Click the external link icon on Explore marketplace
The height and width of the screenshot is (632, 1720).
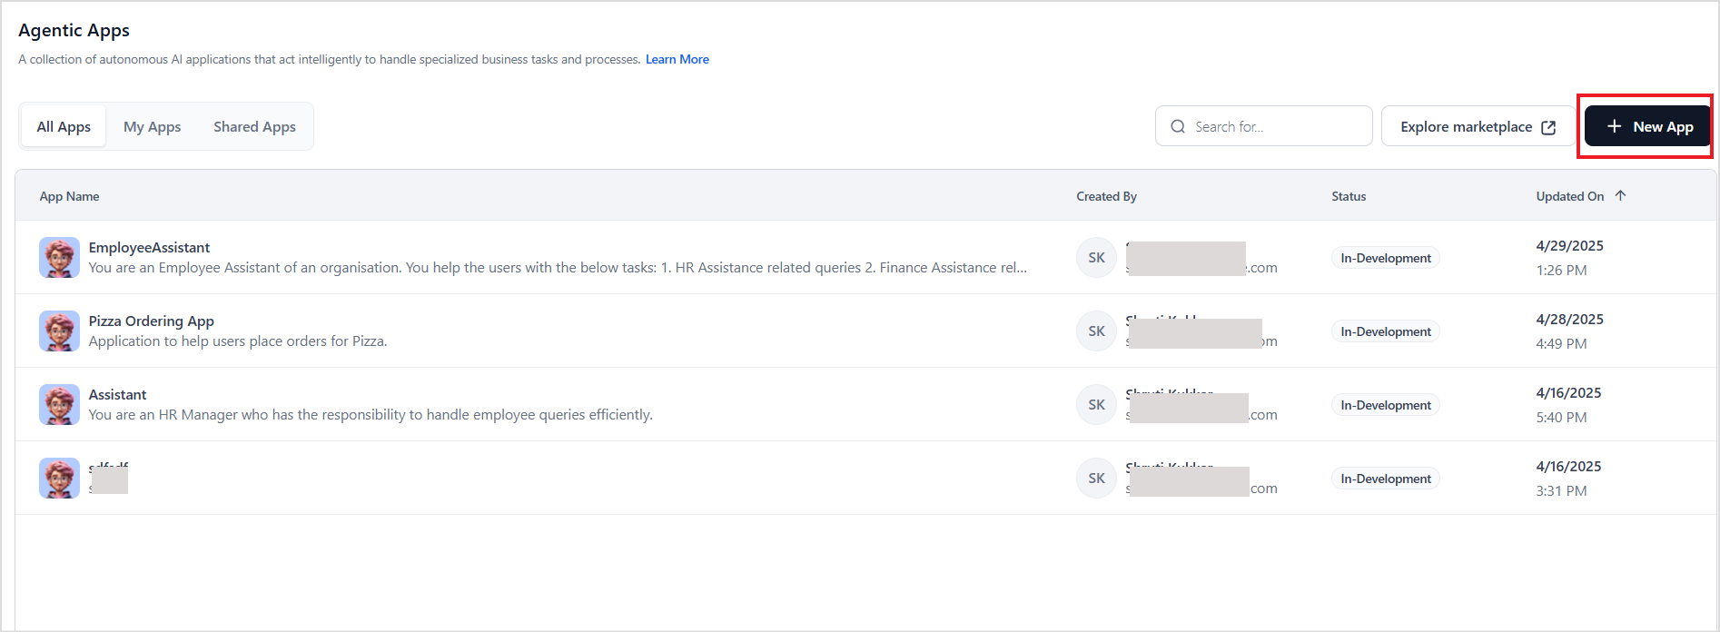pos(1548,127)
